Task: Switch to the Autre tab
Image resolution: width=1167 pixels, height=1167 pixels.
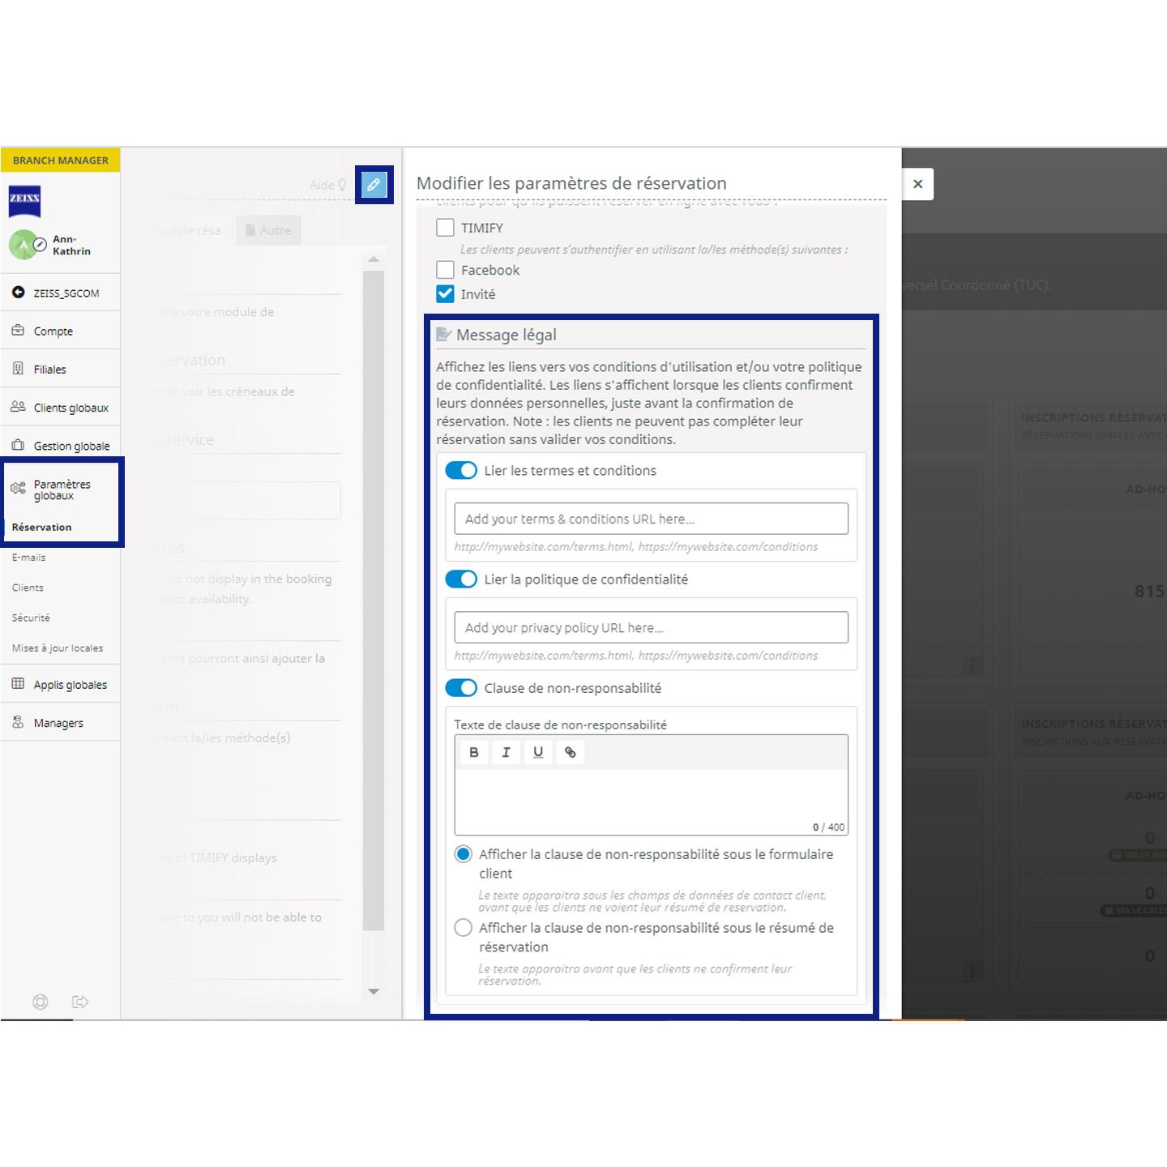Action: click(x=268, y=230)
